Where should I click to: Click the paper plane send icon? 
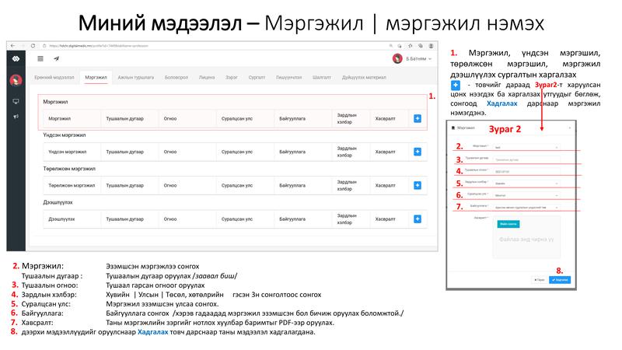click(56, 58)
